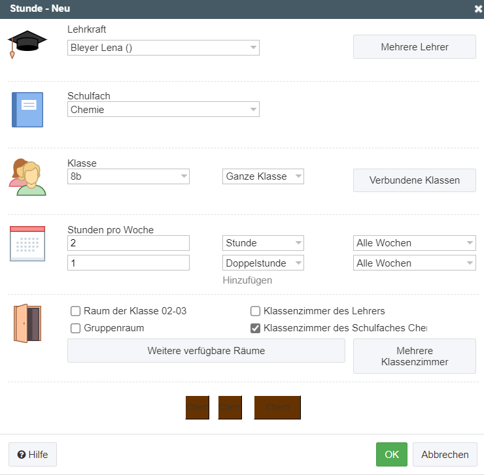Click the students class icon
The image size is (484, 475).
[27, 177]
